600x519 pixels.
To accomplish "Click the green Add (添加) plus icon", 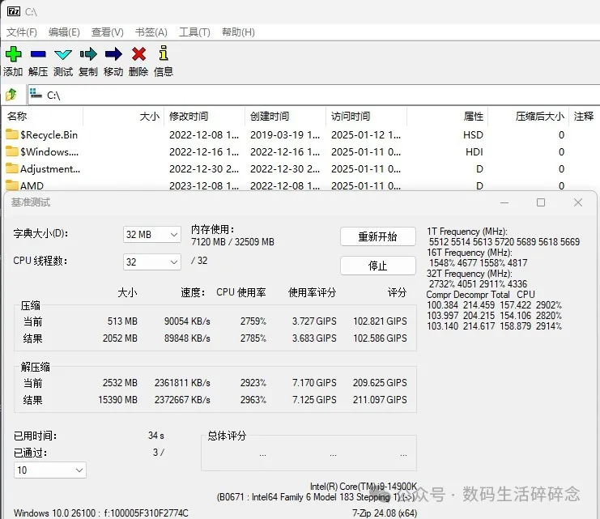I will (14, 54).
